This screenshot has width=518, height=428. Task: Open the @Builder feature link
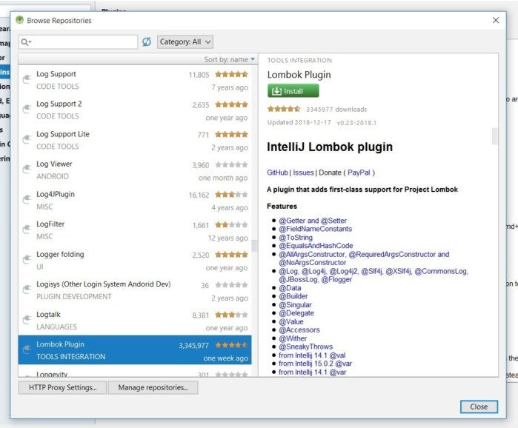[293, 296]
